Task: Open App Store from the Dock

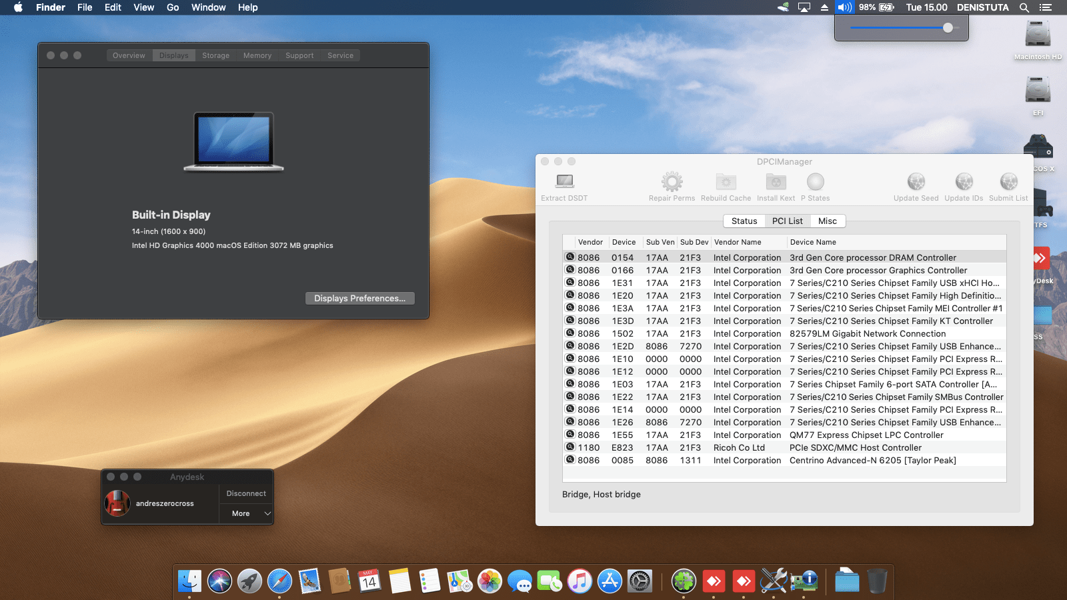Action: 610,581
